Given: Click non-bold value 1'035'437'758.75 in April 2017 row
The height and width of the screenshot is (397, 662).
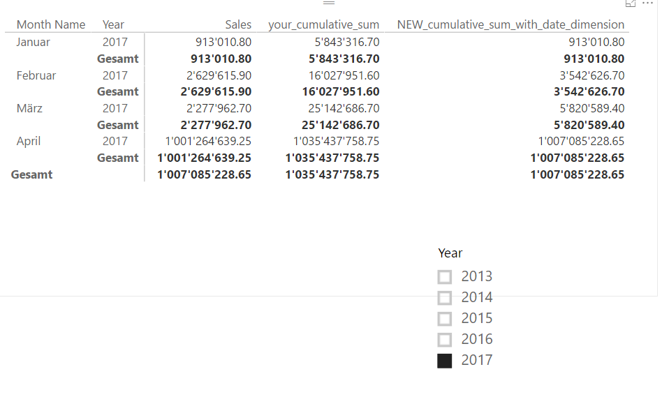Looking at the screenshot, I should (x=337, y=142).
